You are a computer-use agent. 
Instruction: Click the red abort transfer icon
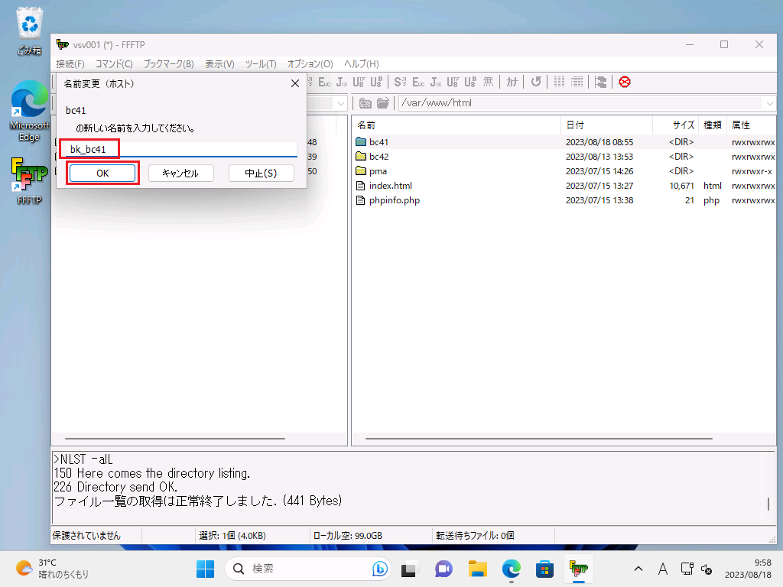click(x=625, y=82)
